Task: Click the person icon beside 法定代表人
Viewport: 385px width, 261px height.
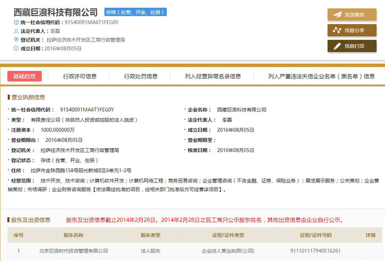Action: (x=16, y=31)
